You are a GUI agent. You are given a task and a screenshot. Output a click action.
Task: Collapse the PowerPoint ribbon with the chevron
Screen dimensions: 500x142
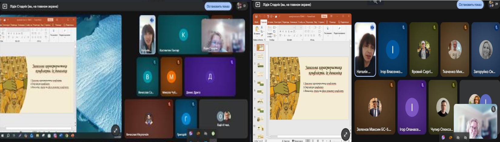[x=350, y=39]
